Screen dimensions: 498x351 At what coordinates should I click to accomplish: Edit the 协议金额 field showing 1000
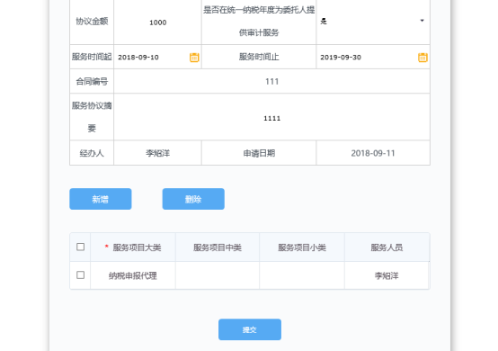[157, 22]
